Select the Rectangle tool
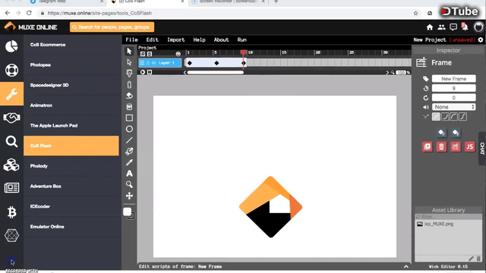The height and width of the screenshot is (273, 486). [129, 118]
